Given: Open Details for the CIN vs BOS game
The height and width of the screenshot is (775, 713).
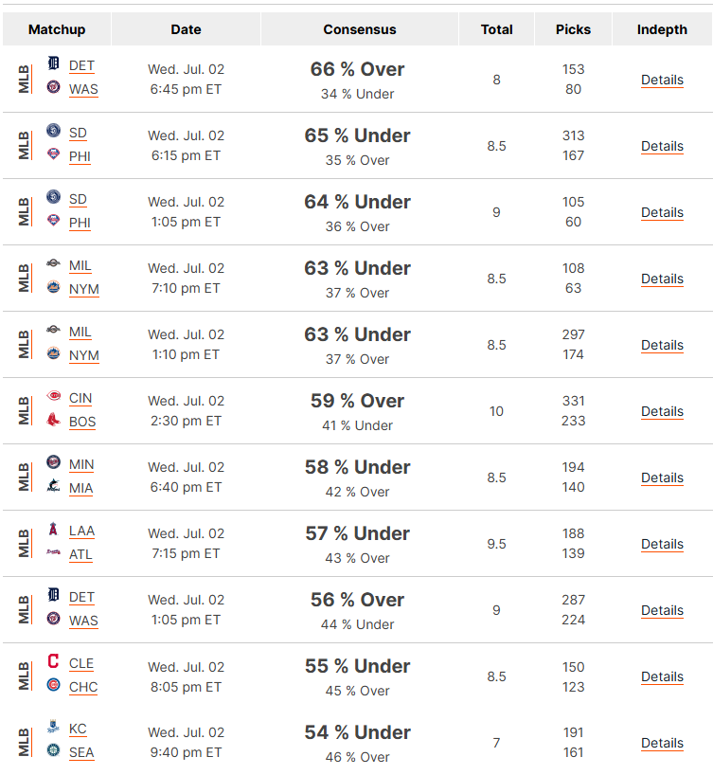Looking at the screenshot, I should pos(662,411).
